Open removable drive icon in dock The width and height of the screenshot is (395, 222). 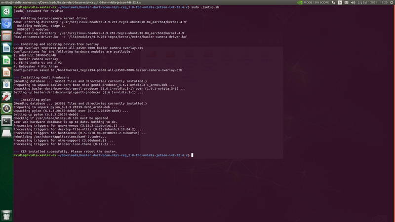[x=6, y=133]
